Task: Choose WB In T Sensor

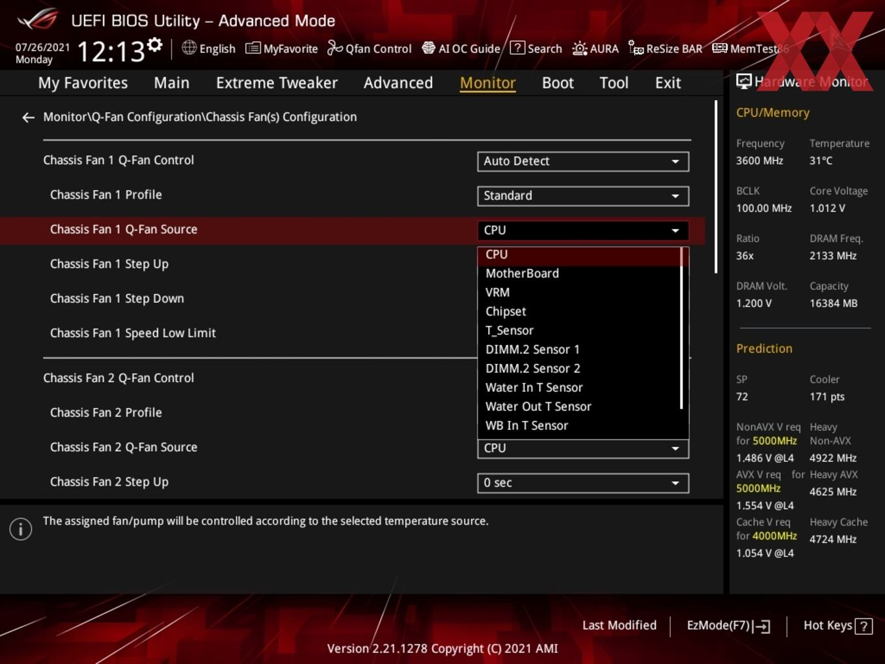Action: click(x=579, y=426)
